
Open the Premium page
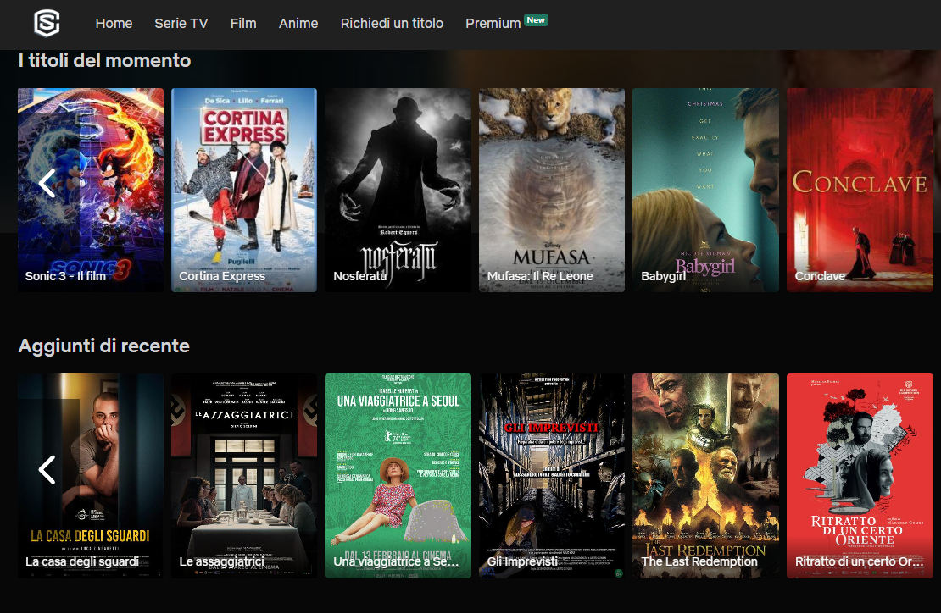point(493,23)
